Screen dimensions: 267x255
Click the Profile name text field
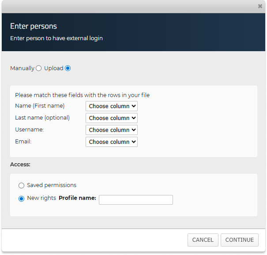tap(136, 200)
